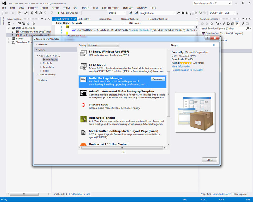Click the toolbox icon in main toolbar
Image resolution: width=253 pixels, height=202 pixels.
point(183,13)
